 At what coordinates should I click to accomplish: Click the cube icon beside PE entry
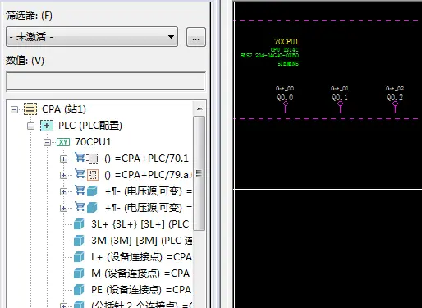pos(79,290)
